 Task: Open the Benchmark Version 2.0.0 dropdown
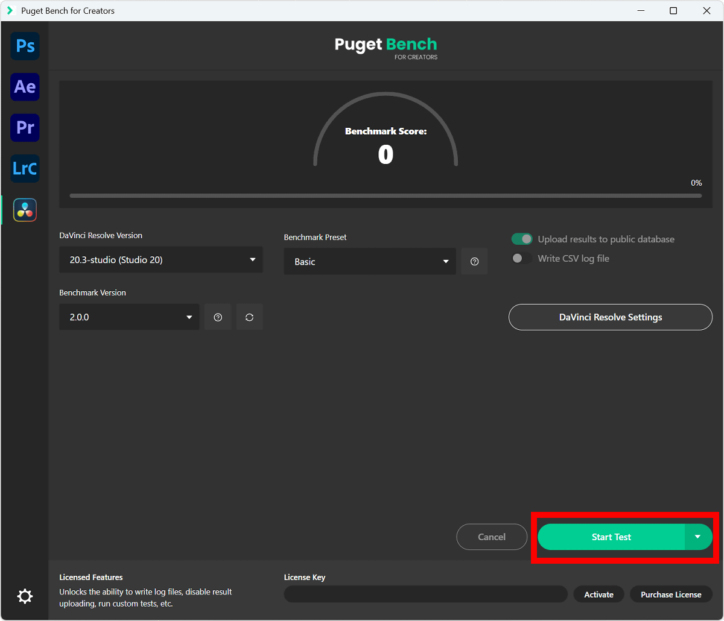coord(129,317)
